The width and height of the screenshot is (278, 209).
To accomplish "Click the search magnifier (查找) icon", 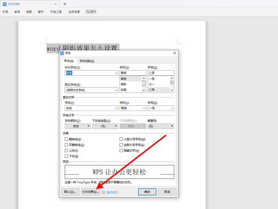I will (x=88, y=12).
